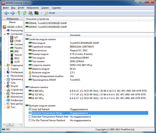
Task: Open the ACPI tree item
Action: (x=17, y=62)
